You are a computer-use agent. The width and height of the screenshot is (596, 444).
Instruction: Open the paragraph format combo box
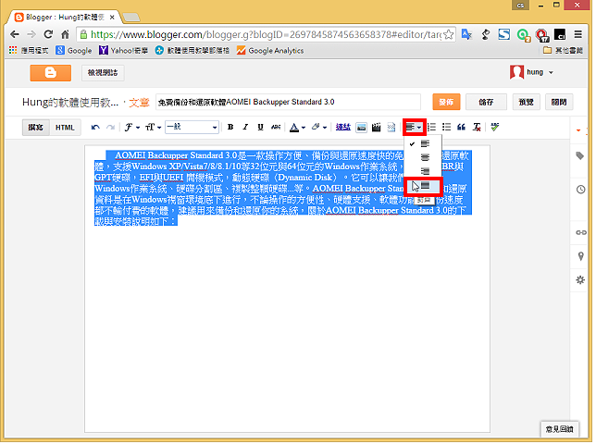click(192, 128)
